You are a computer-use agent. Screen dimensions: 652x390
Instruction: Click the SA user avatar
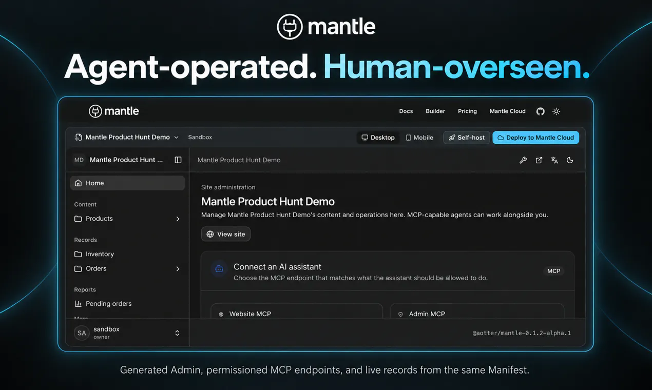pyautogui.click(x=82, y=333)
